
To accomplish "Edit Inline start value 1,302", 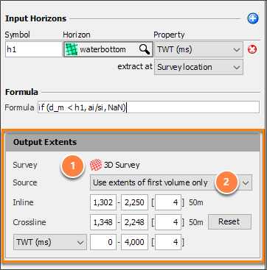I will click(103, 202).
